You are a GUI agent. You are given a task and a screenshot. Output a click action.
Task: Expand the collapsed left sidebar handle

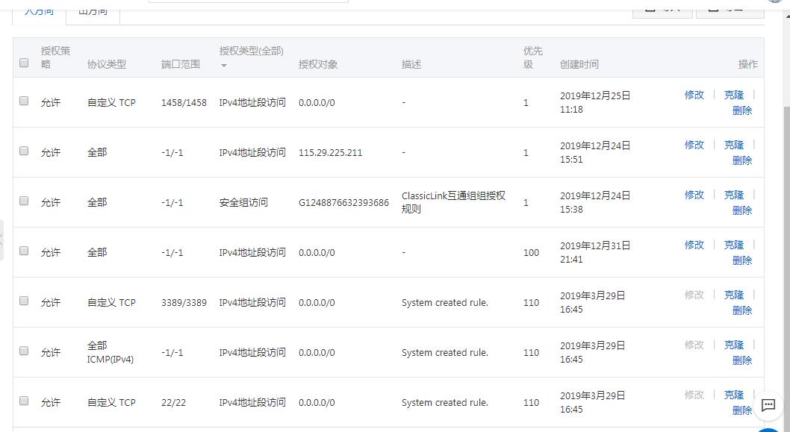coord(2,240)
